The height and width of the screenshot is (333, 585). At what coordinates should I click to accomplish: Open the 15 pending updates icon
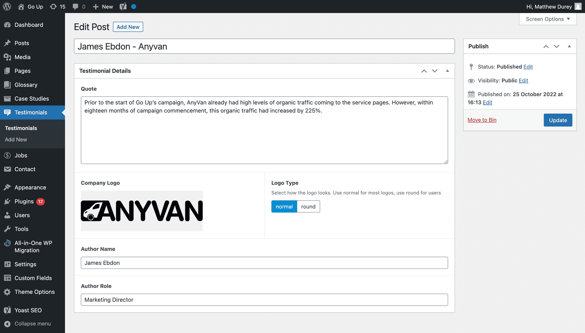(x=53, y=6)
